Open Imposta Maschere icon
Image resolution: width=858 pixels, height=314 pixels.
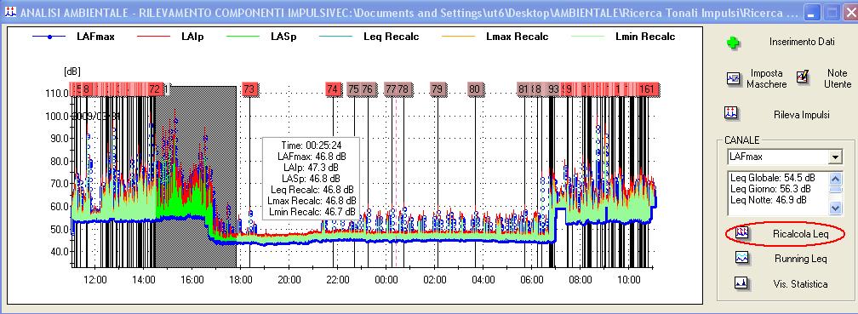coord(733,78)
